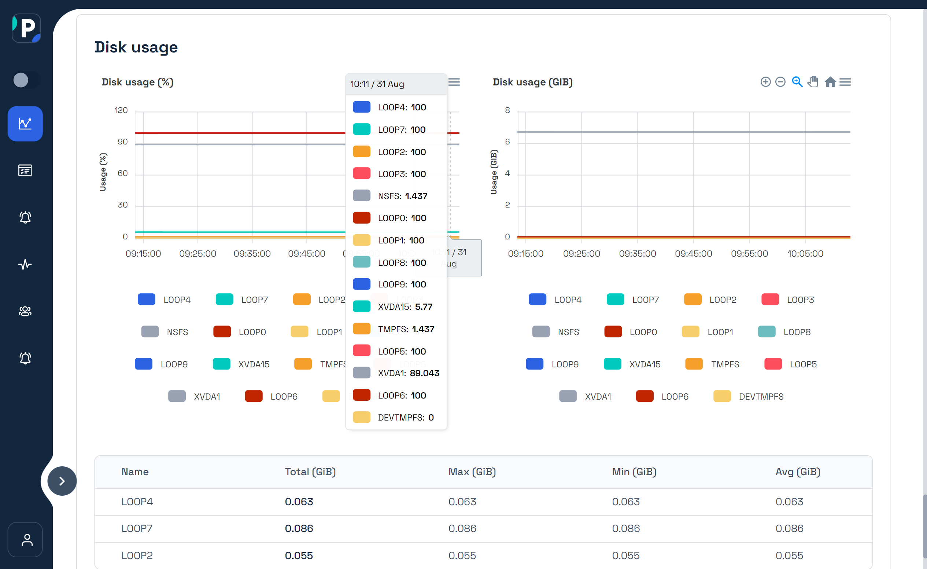Select the LOOP2 row name in table
This screenshot has width=927, height=569.
click(137, 555)
